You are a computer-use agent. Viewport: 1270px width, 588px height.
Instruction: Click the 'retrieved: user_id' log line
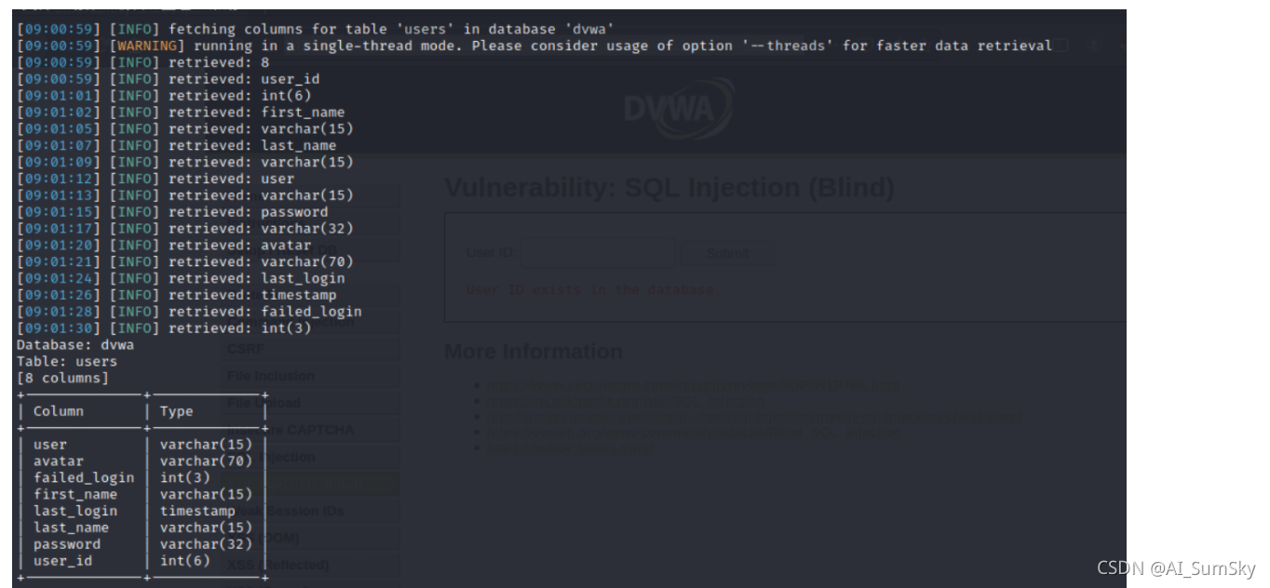click(169, 79)
